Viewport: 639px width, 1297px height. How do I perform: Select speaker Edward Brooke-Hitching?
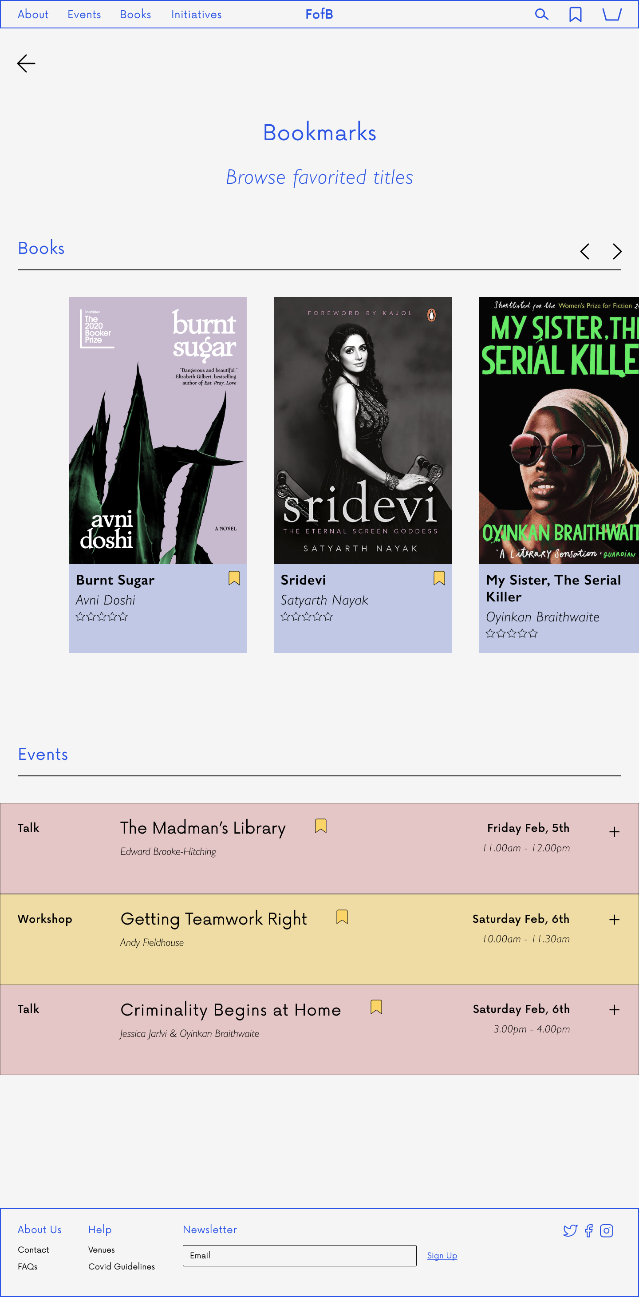[168, 851]
